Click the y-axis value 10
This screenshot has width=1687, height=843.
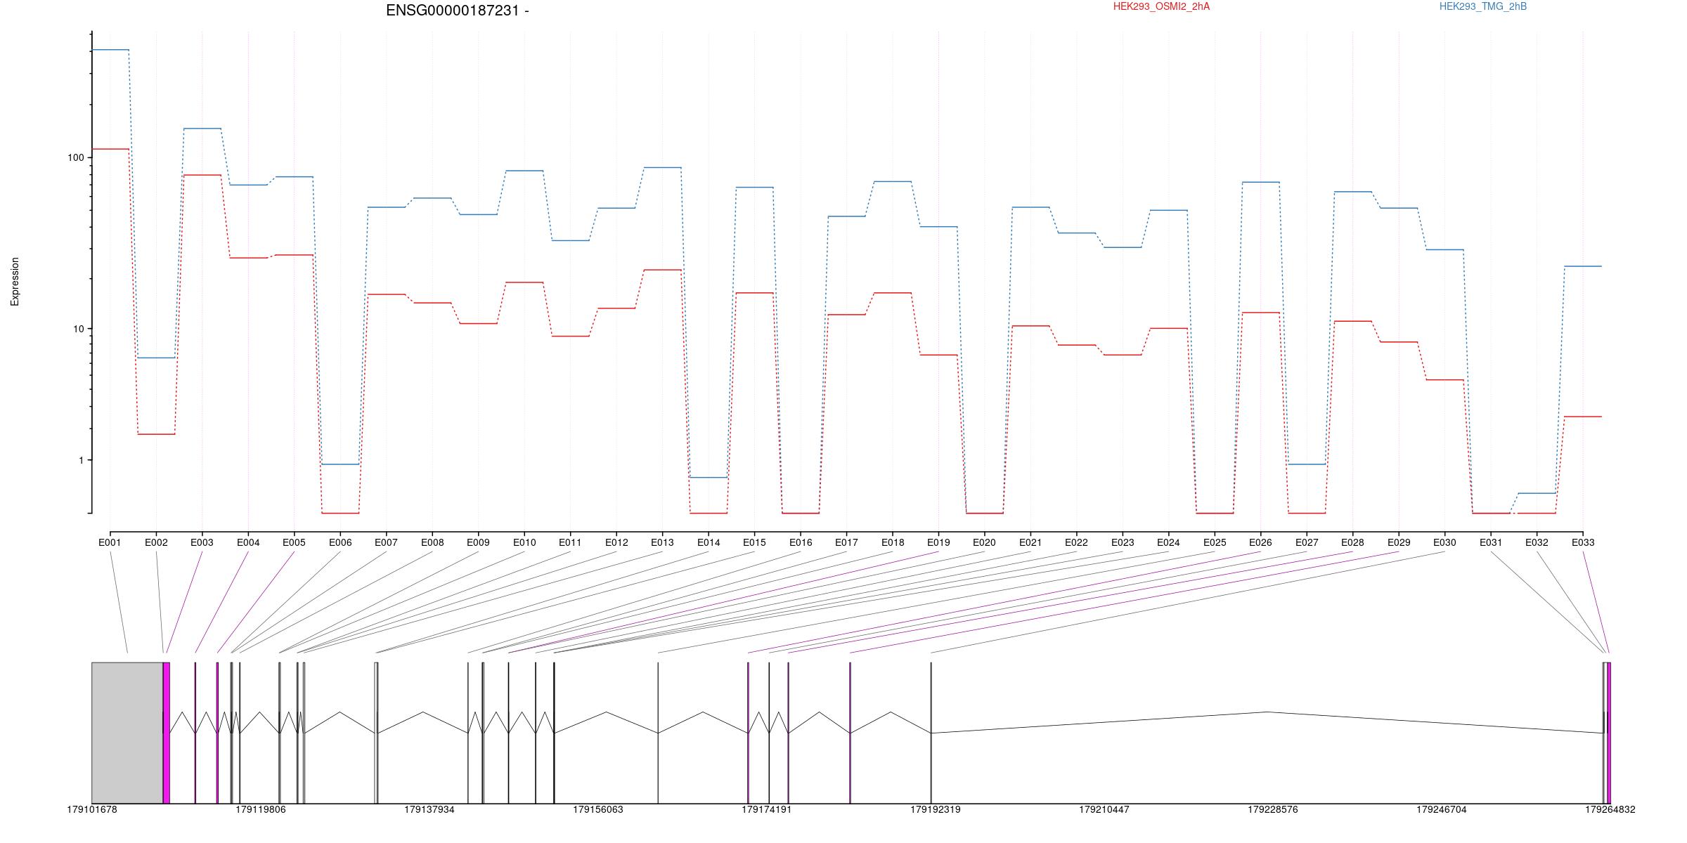(78, 329)
